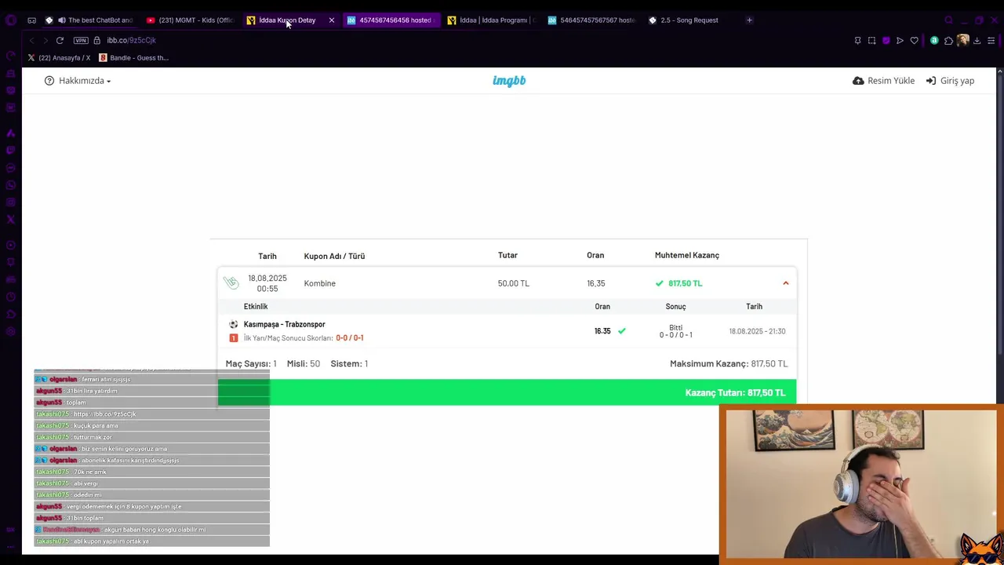Click the fox mascot overlay icon
1004x565 pixels.
[x=981, y=547]
